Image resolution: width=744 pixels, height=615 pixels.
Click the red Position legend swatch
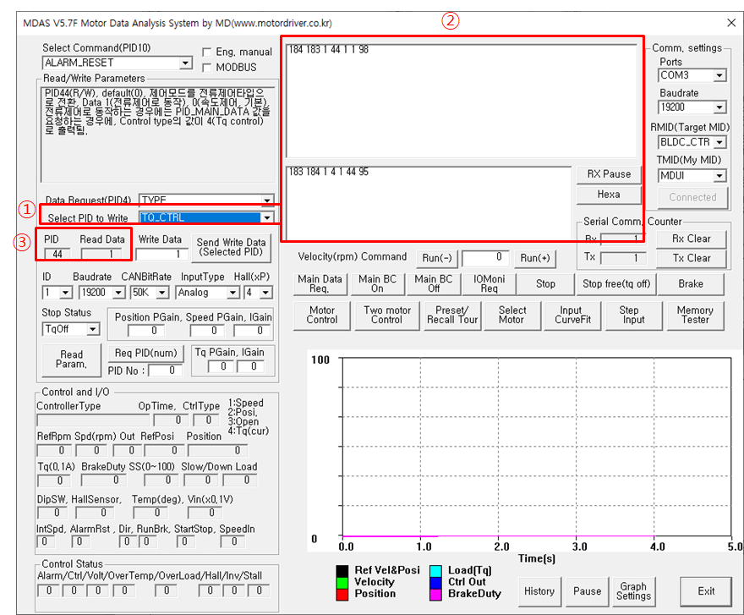pos(342,595)
